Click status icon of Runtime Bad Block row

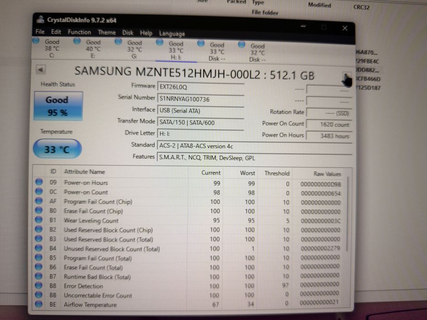(39, 276)
